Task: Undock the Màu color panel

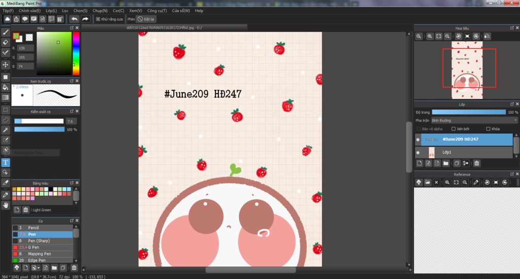Action: [72, 28]
